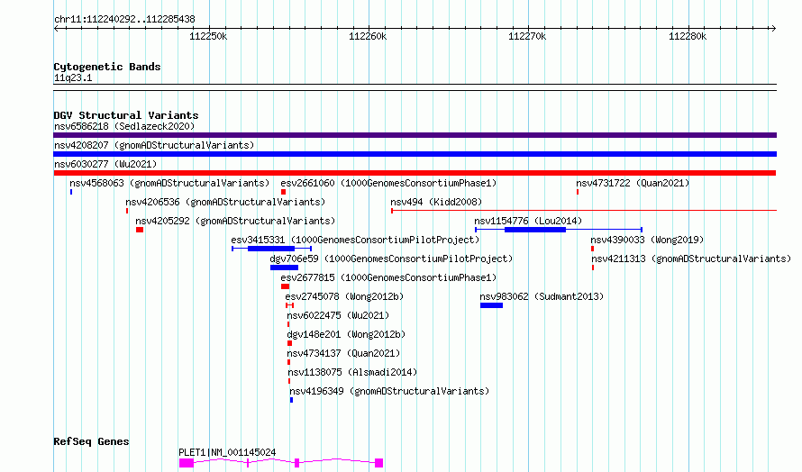
Task: Select the blue esv3415331 variant bar
Action: click(271, 249)
